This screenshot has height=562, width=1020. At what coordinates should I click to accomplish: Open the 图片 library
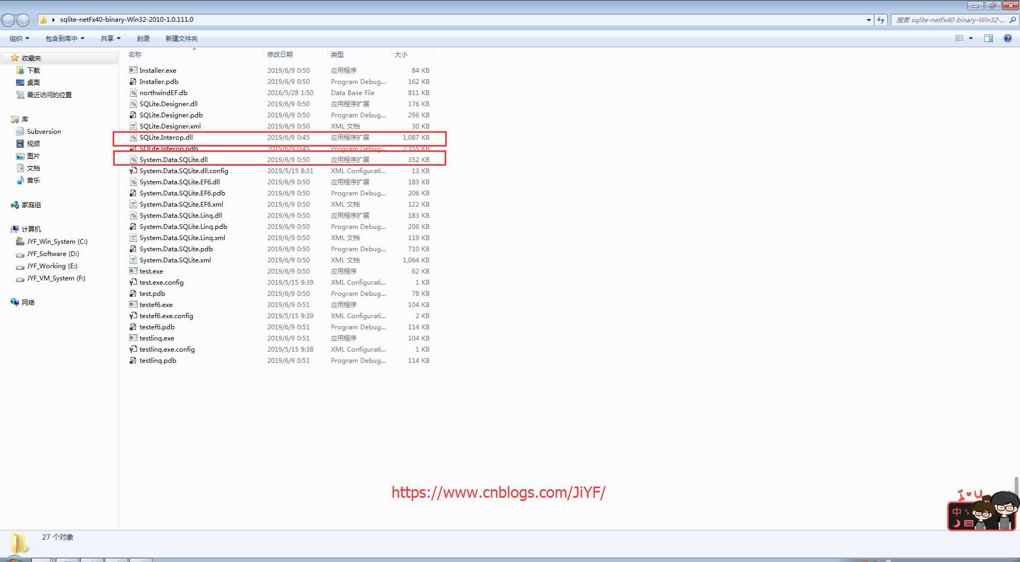[33, 156]
